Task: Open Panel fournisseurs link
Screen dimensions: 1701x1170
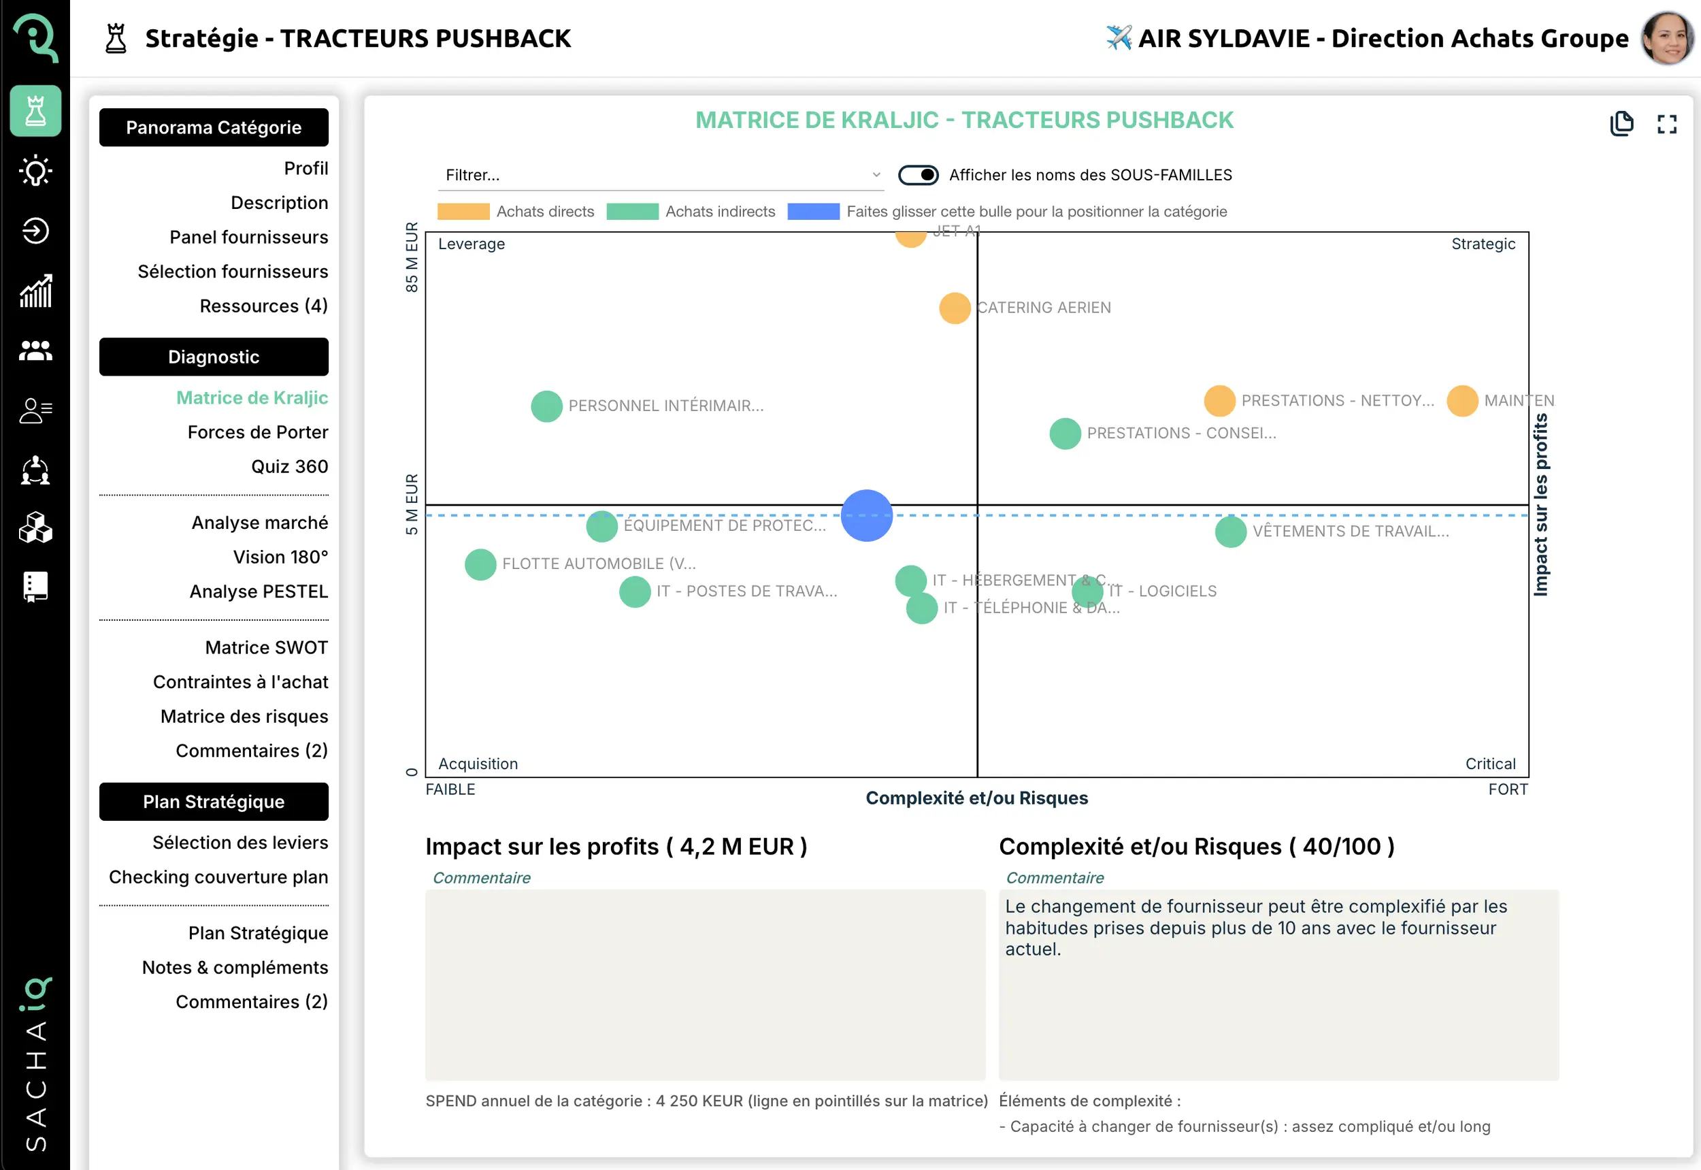Action: tap(248, 237)
